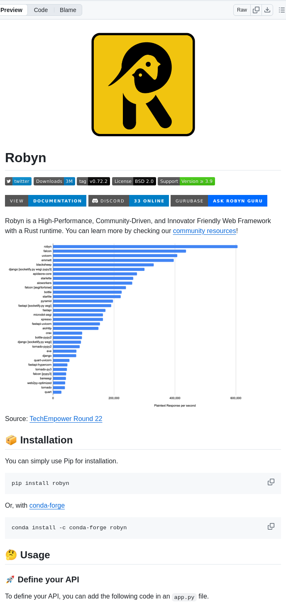This screenshot has width=286, height=606.
Task: Click the View Documentation badge
Action: point(46,201)
